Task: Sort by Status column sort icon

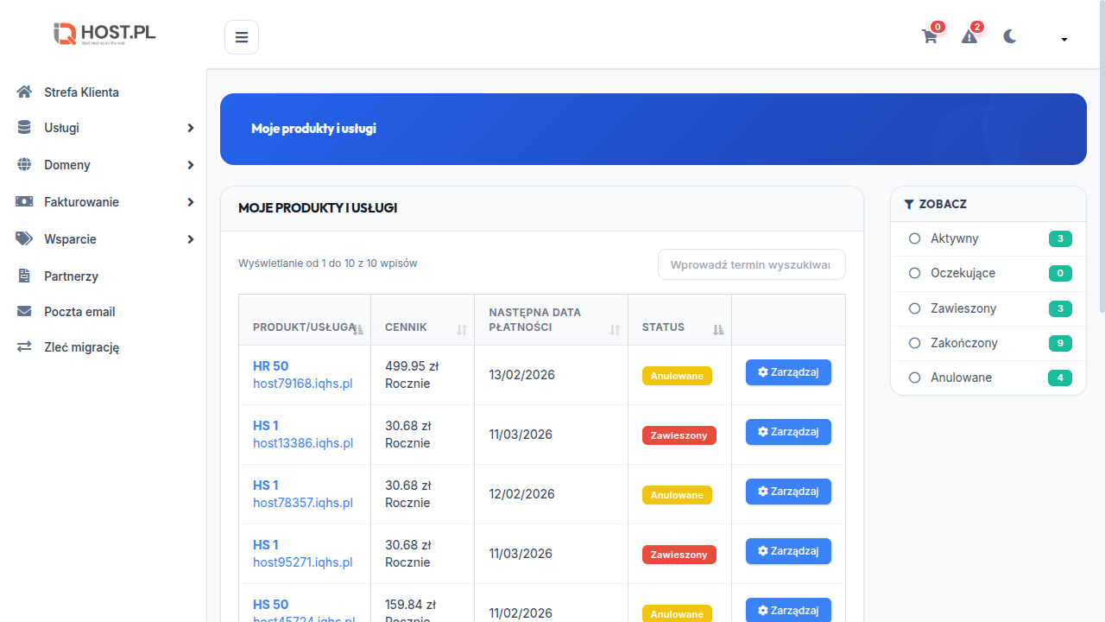Action: coord(718,329)
